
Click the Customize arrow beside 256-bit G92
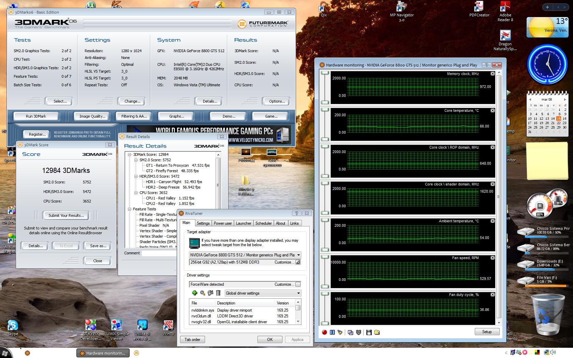point(298,262)
